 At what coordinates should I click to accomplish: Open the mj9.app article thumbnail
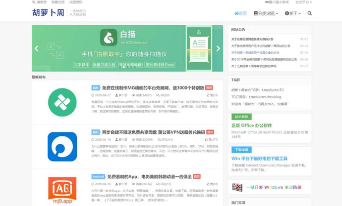click(x=62, y=190)
